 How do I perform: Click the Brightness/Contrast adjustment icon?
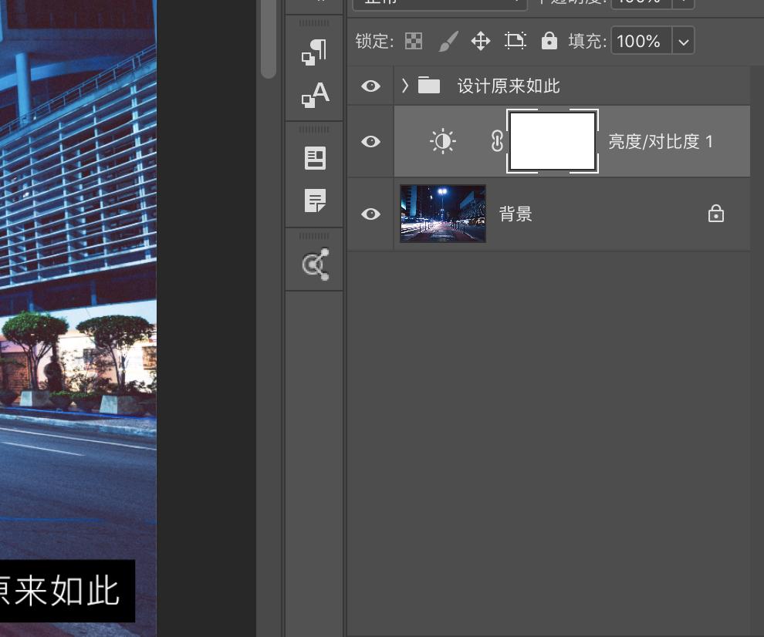[444, 141]
